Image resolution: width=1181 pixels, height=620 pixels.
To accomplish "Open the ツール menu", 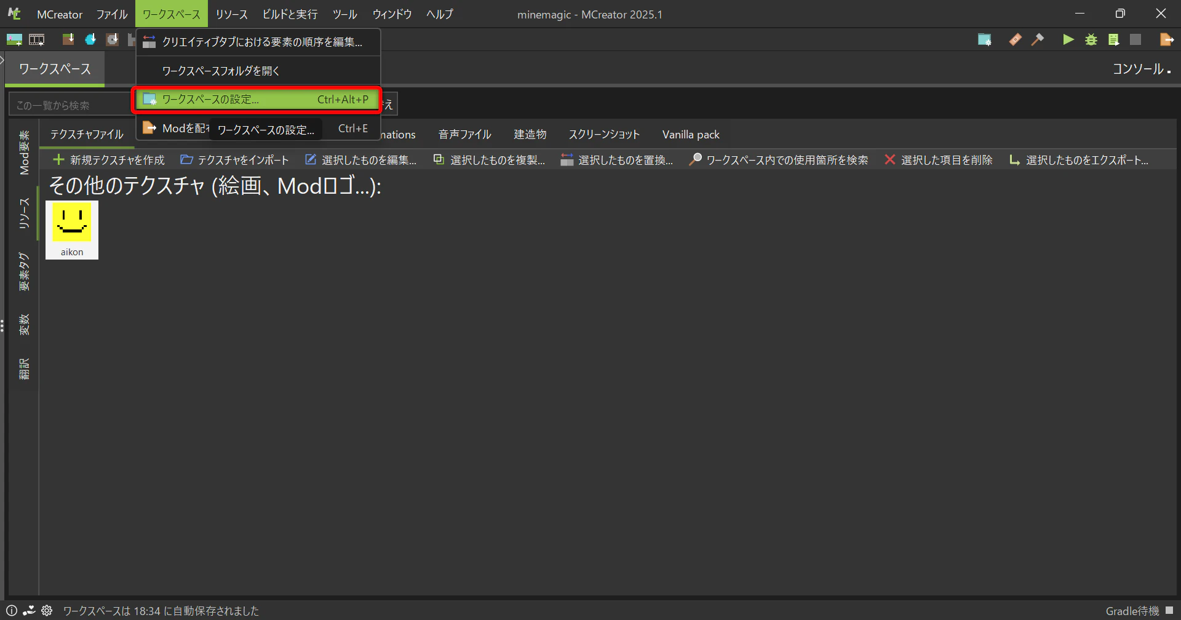I will tap(344, 14).
